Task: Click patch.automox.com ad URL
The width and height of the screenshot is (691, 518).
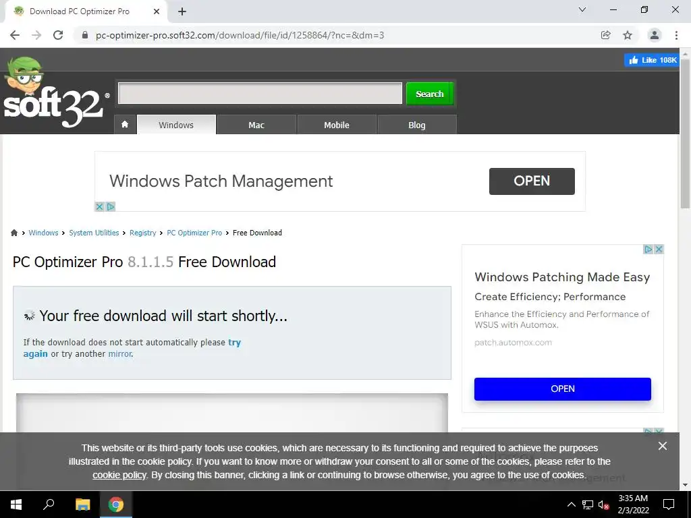Action: [513, 343]
